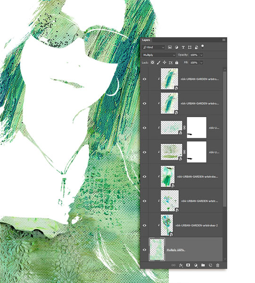
Task: Click scroll-up arrow of layers list
Action: pyautogui.click(x=225, y=69)
